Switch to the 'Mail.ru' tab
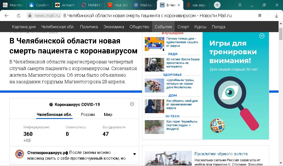 [144, 5]
